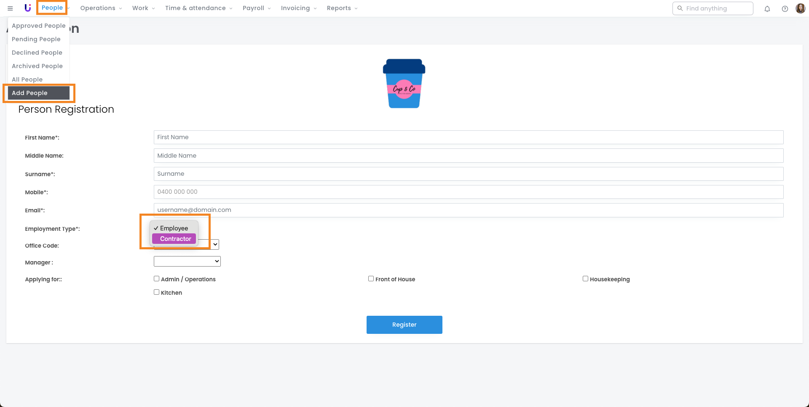Expand the Payroll menu
Image resolution: width=809 pixels, height=407 pixels.
(256, 8)
